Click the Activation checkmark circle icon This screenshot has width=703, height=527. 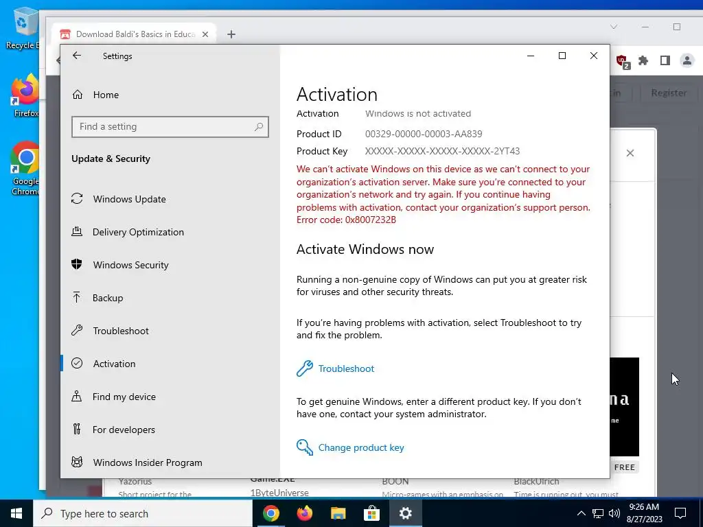77,363
